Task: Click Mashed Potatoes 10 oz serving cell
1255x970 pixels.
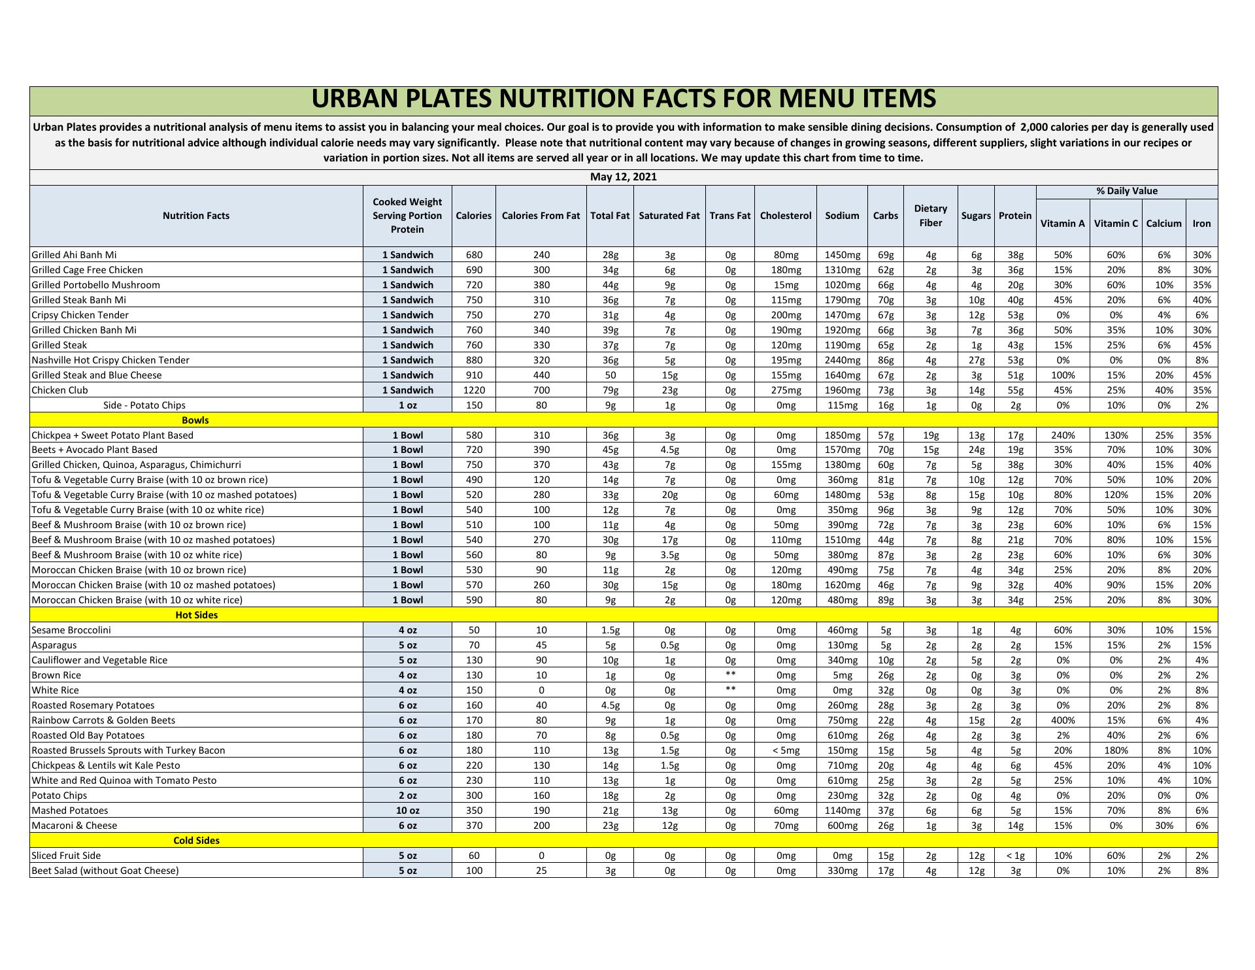Action: pos(407,811)
